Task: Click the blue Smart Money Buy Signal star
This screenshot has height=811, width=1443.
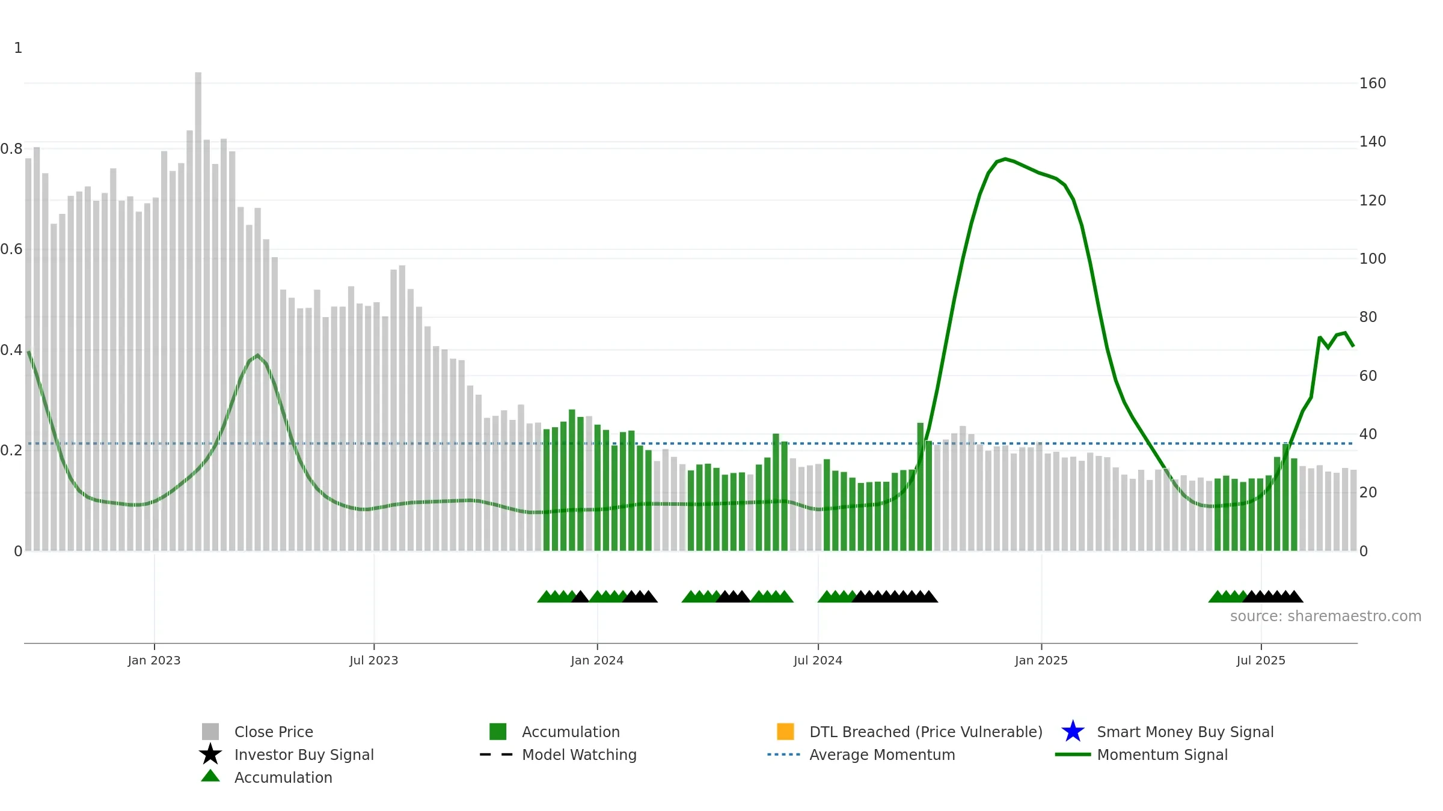Action: click(1073, 732)
